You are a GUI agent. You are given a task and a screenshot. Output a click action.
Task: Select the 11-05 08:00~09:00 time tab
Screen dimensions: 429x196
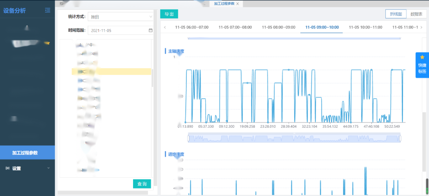click(278, 27)
